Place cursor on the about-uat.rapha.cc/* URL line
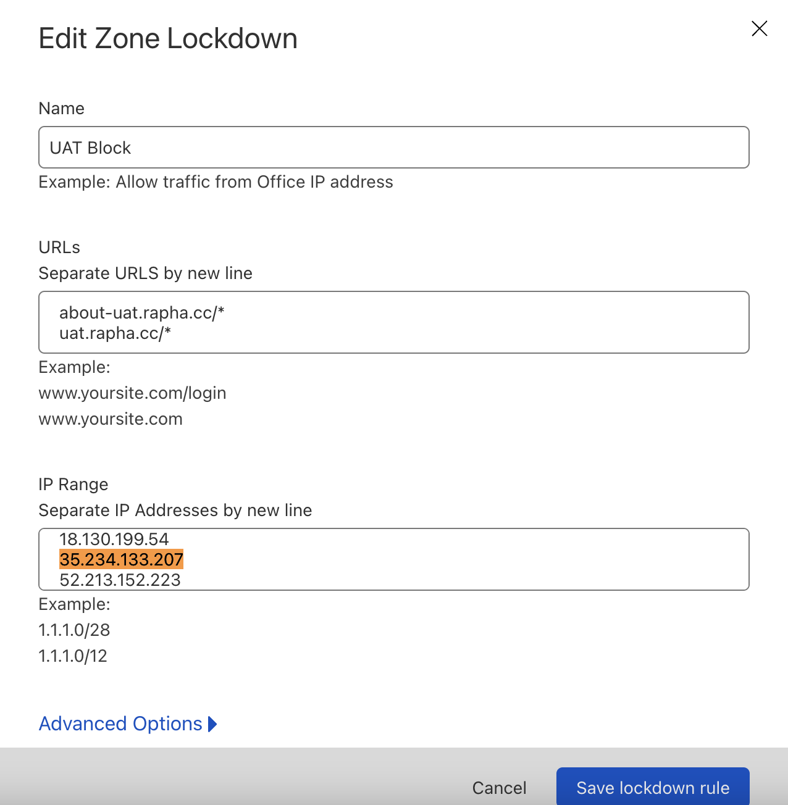This screenshot has height=805, width=788. click(141, 313)
